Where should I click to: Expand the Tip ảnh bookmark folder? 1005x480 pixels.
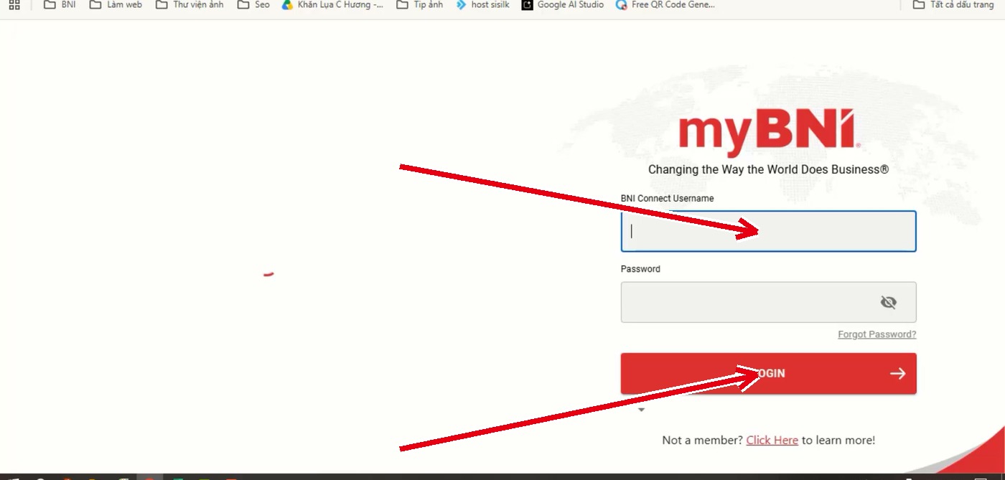(x=420, y=4)
